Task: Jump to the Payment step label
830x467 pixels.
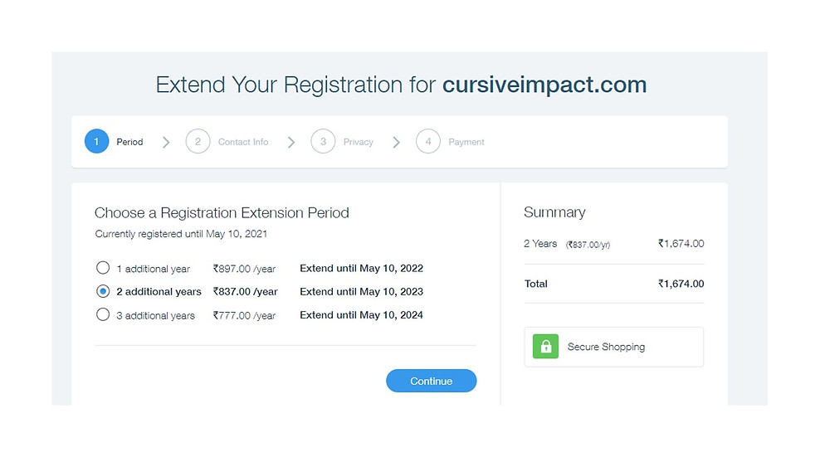Action: click(466, 142)
